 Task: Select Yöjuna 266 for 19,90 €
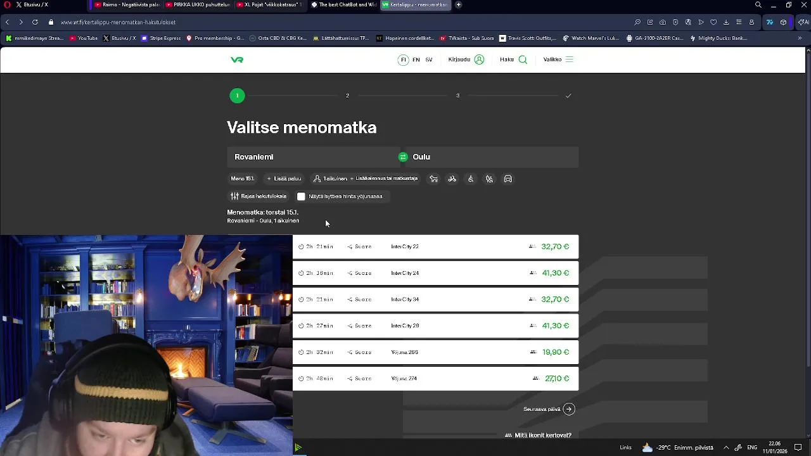point(435,352)
